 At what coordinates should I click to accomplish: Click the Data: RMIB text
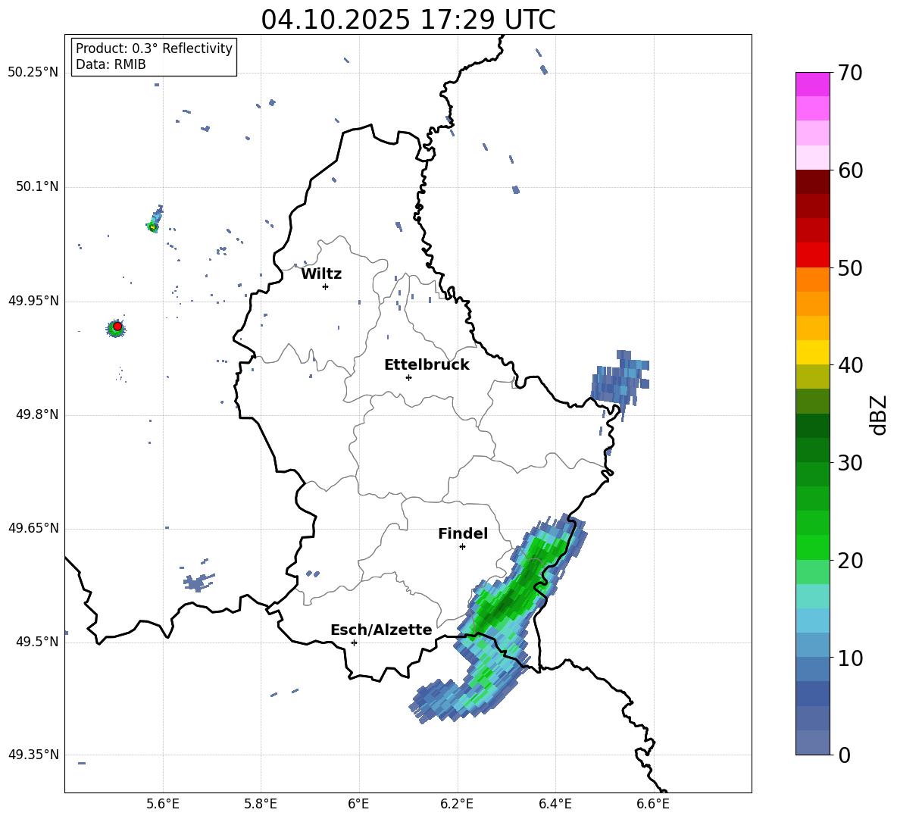[111, 64]
